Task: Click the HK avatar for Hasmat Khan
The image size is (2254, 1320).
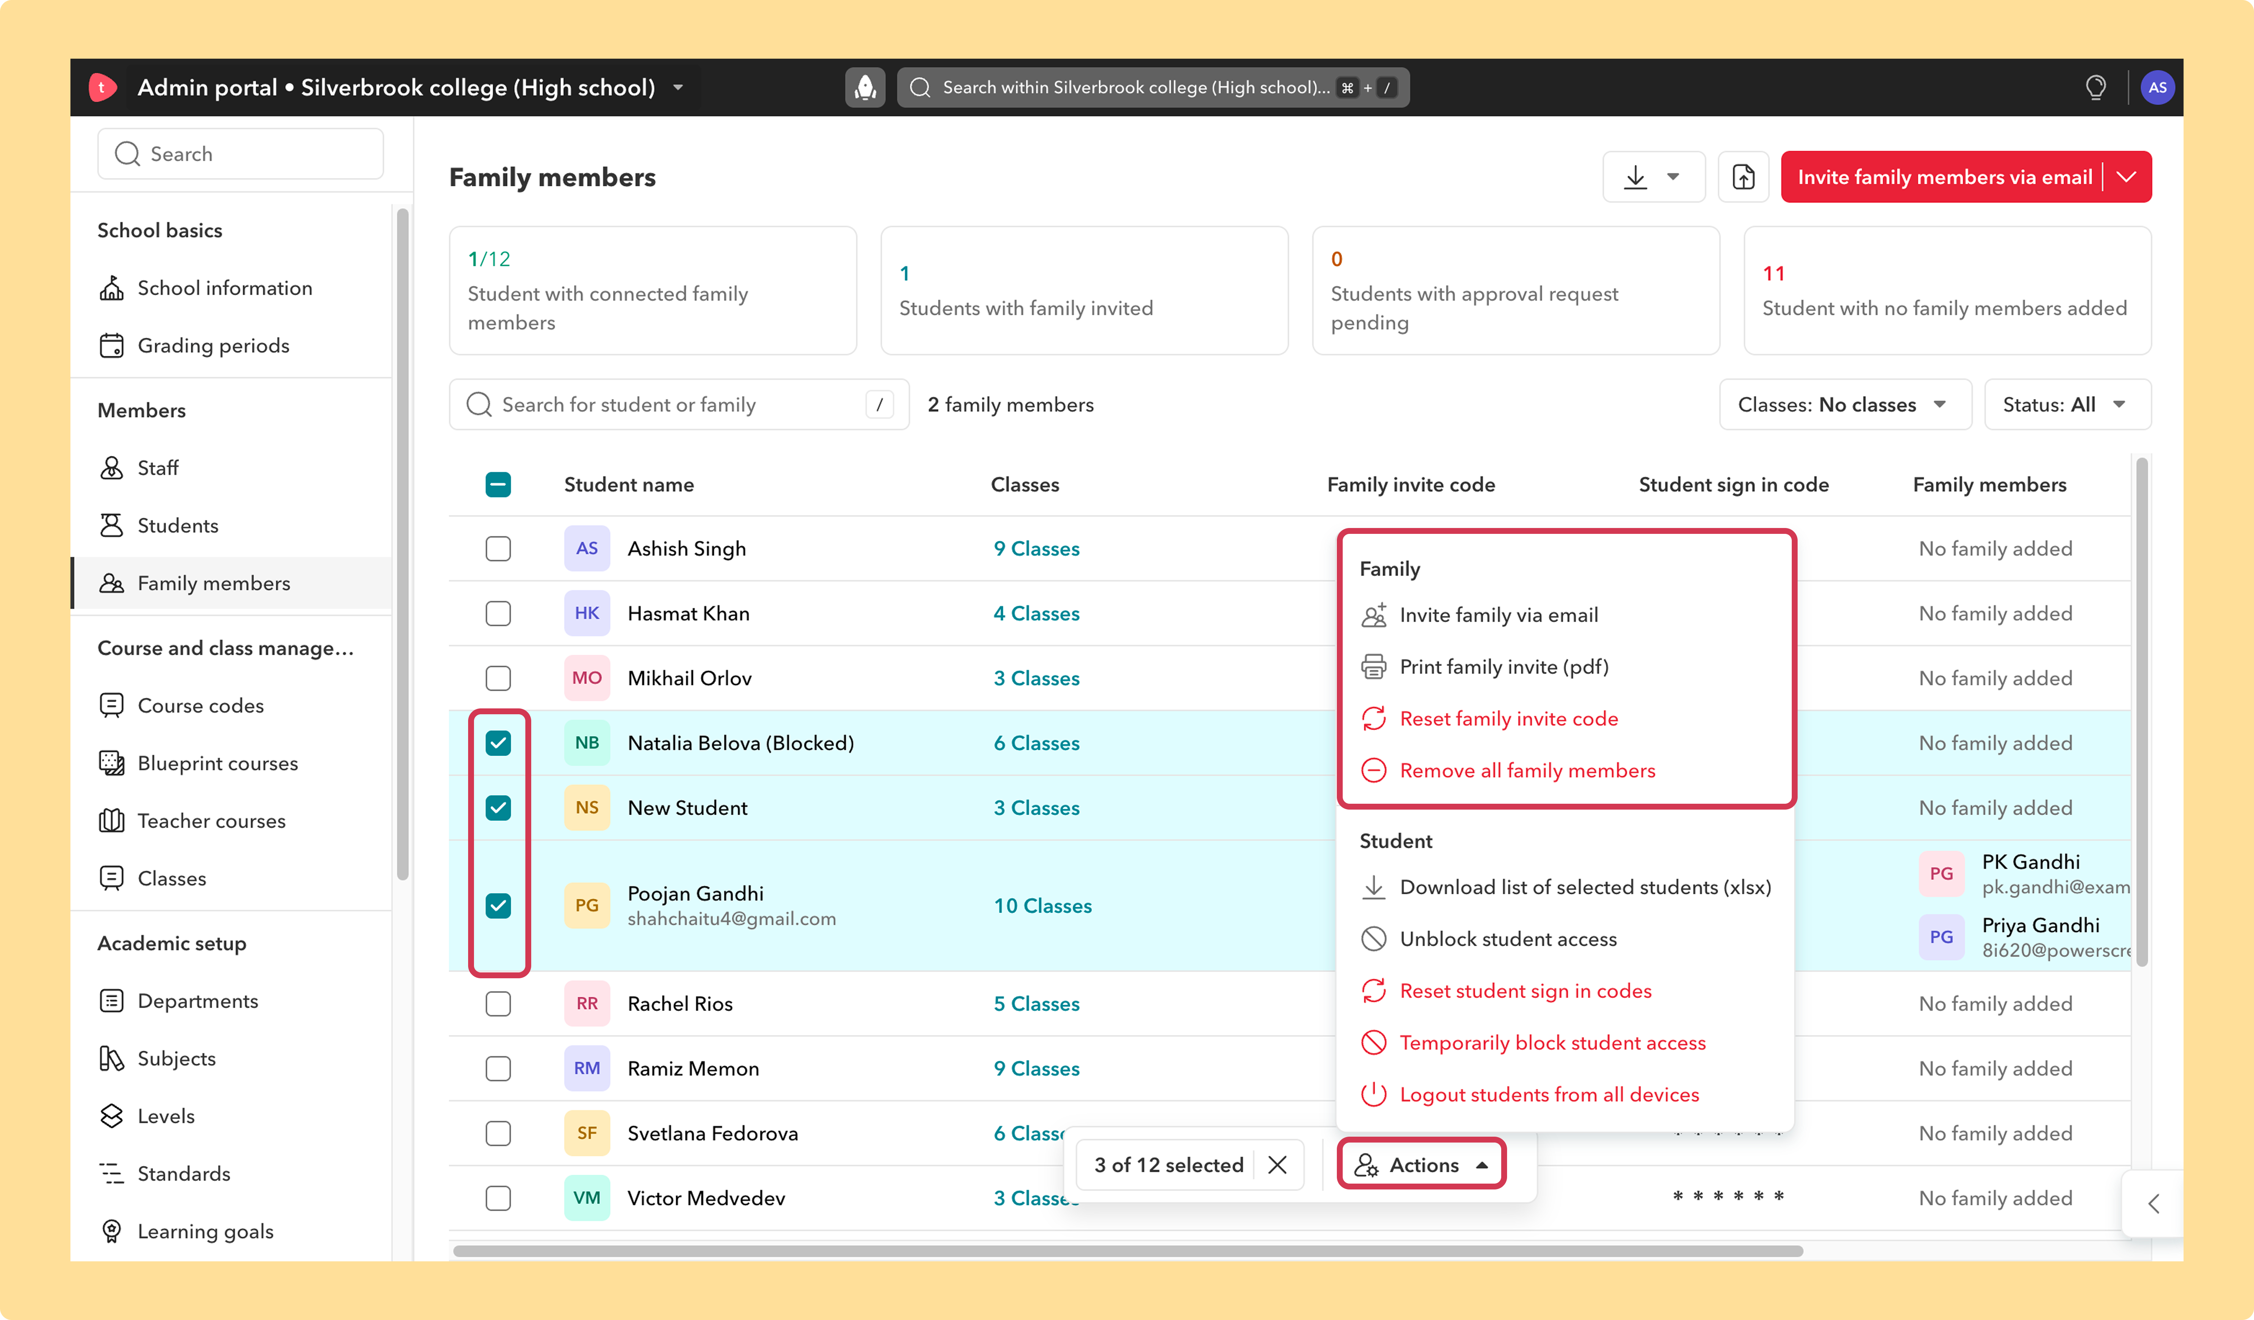Action: click(587, 613)
